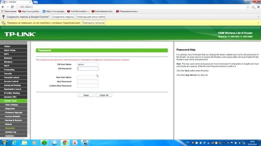Click the taskbar clock

pyautogui.click(x=252, y=143)
